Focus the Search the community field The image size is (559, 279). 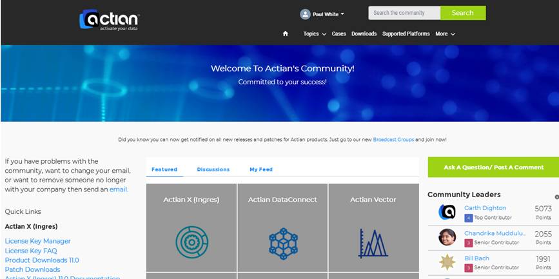tap(404, 13)
